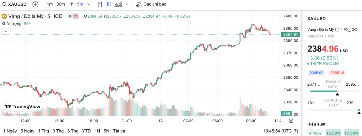Click the day range slider marker
Viewport: 362px width, 136px height.
coord(337,94)
